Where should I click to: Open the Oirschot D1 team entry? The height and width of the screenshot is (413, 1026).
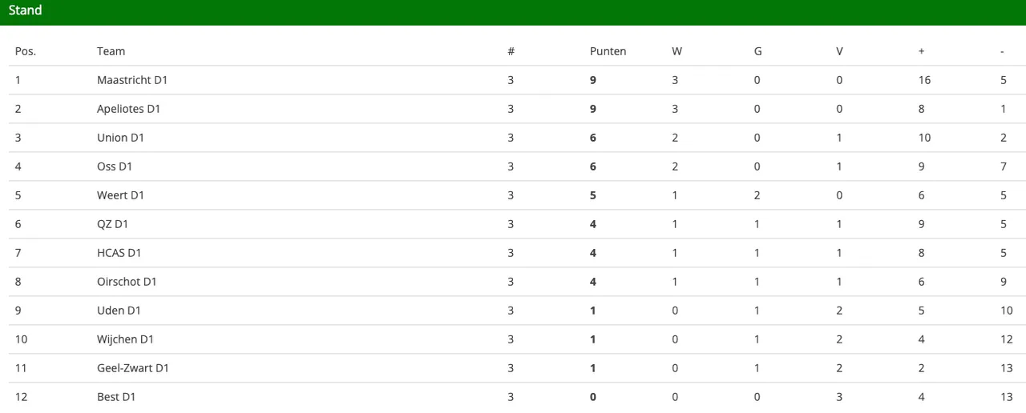click(x=127, y=282)
